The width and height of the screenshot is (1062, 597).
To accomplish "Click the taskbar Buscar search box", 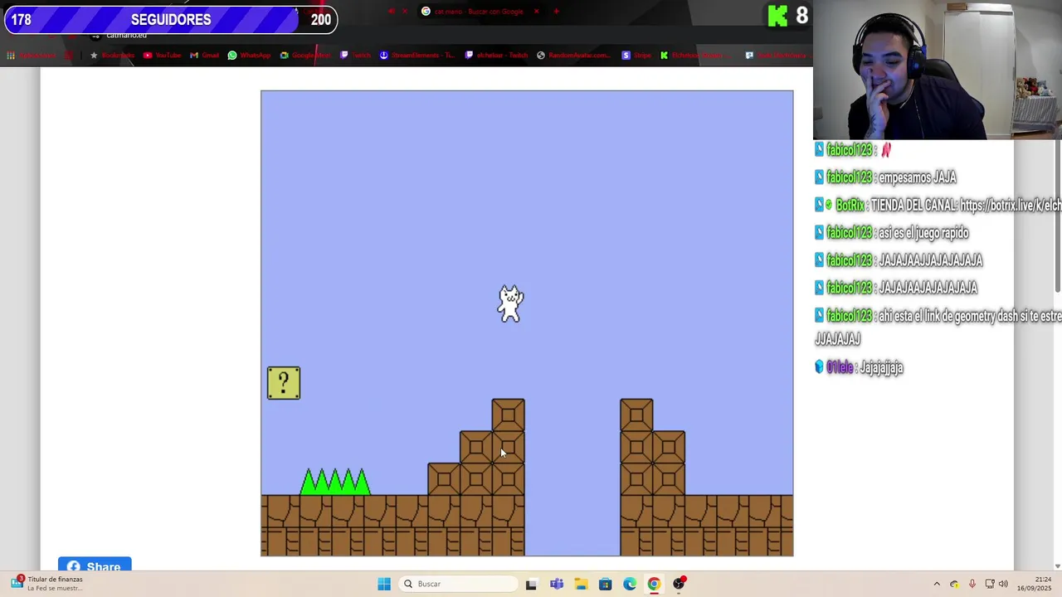I will [x=458, y=584].
